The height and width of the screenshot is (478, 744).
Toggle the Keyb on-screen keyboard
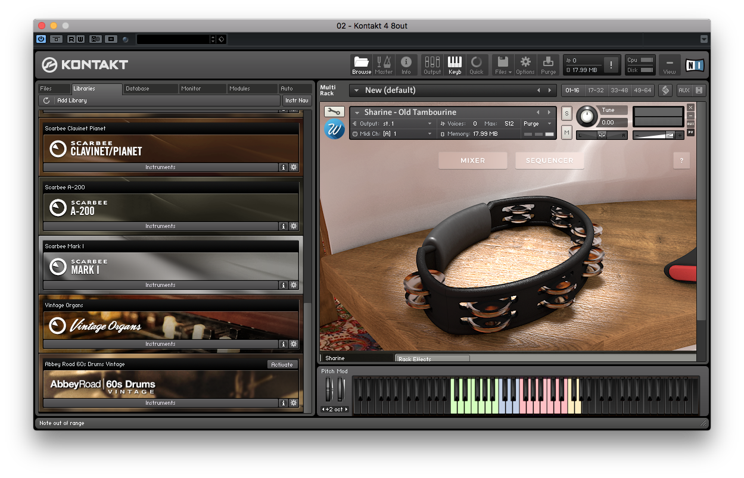[x=455, y=65]
